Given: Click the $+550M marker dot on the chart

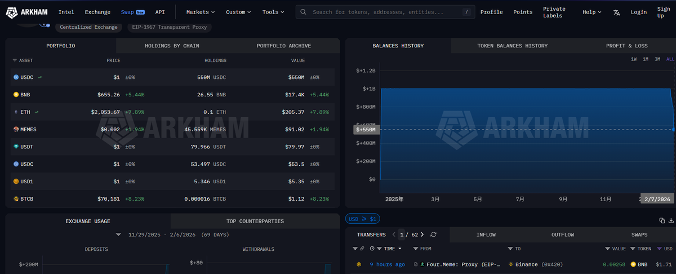Looking at the screenshot, I should [674, 130].
